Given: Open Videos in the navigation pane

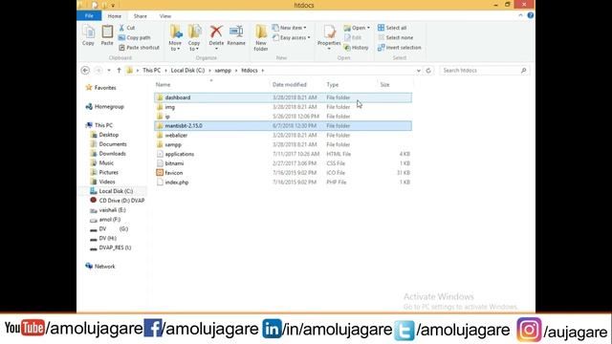Looking at the screenshot, I should pyautogui.click(x=102, y=182).
